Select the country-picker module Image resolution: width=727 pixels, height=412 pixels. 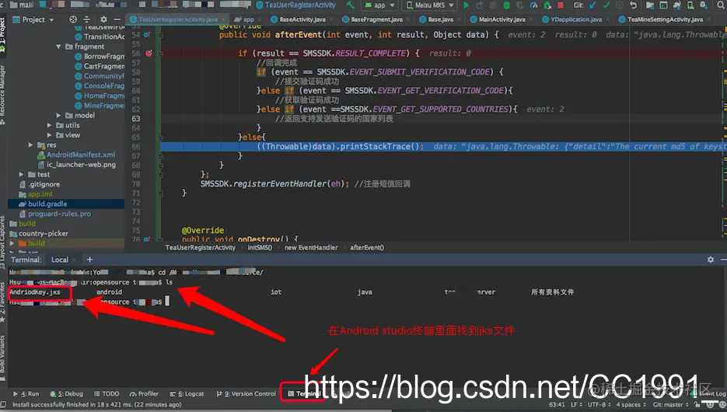click(x=43, y=233)
